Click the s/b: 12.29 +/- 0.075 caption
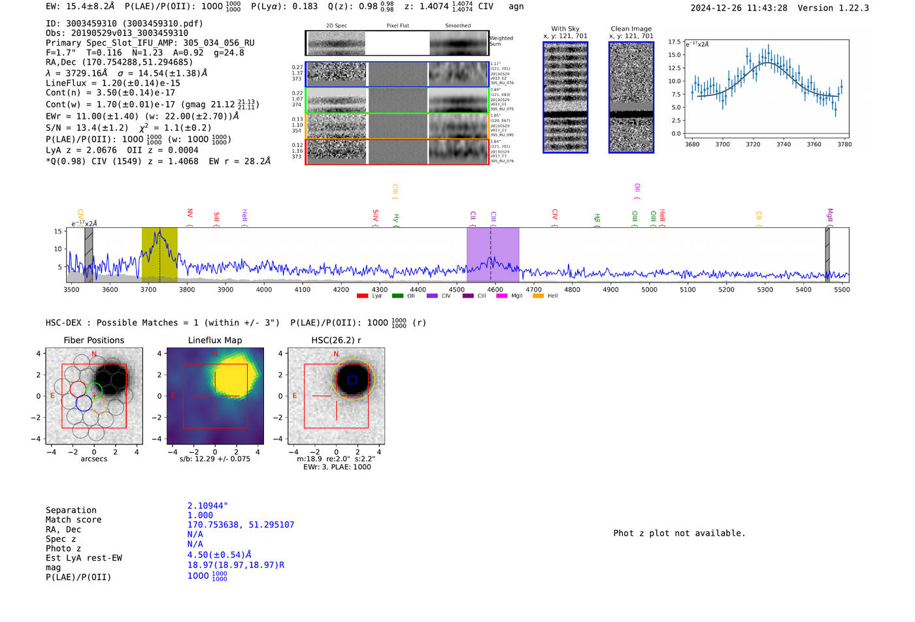Screen dimensions: 915x622 pyautogui.click(x=215, y=459)
